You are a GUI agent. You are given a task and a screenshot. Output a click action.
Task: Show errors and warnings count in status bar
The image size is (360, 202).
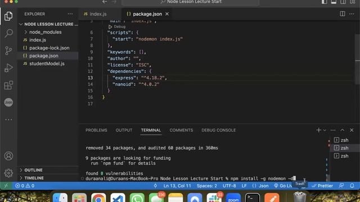pyautogui.click(x=25, y=186)
